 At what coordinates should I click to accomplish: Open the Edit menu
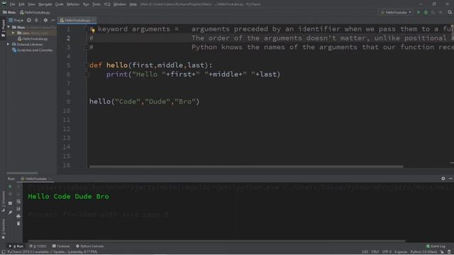pyautogui.click(x=22, y=4)
